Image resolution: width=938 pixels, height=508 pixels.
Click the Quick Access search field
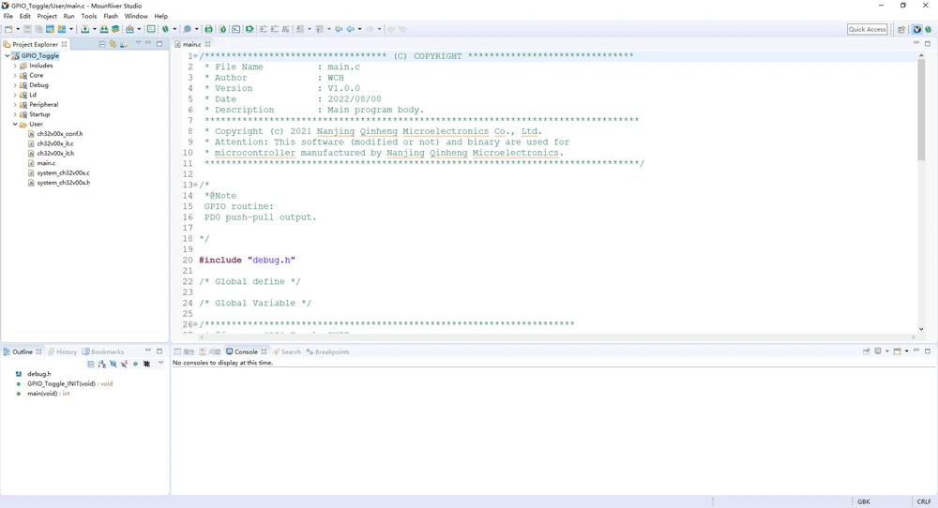pos(867,29)
